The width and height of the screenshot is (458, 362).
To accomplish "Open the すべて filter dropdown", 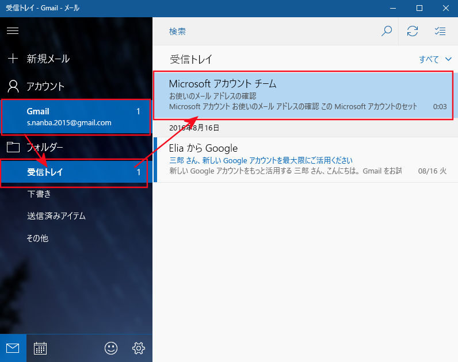I will pyautogui.click(x=435, y=59).
